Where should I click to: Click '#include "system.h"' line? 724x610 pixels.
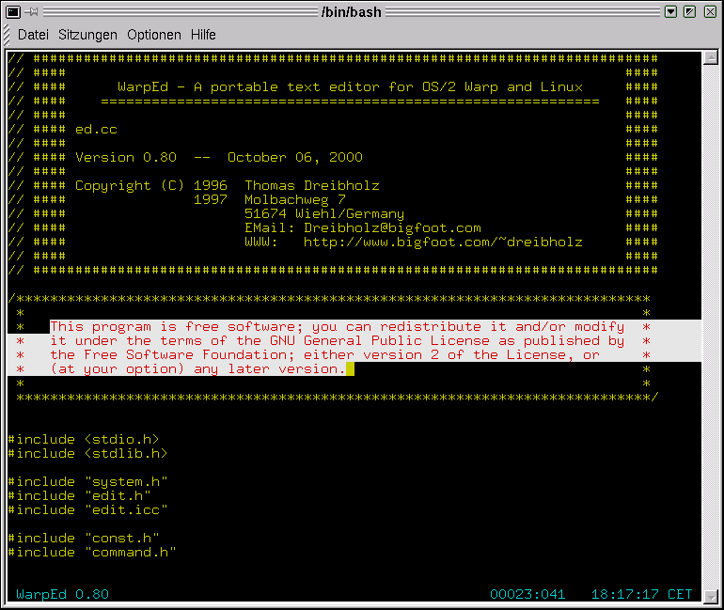tap(87, 482)
